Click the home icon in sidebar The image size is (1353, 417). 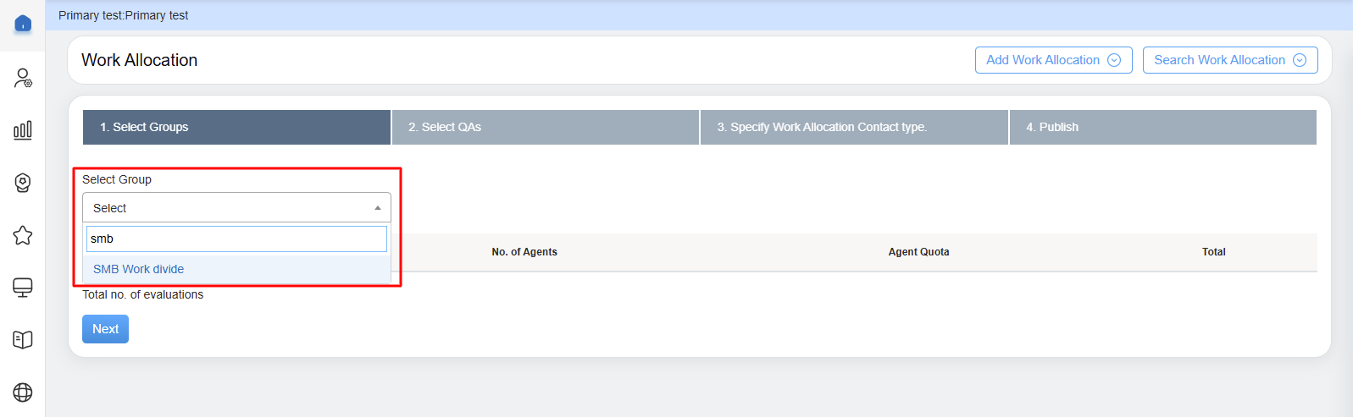23,24
